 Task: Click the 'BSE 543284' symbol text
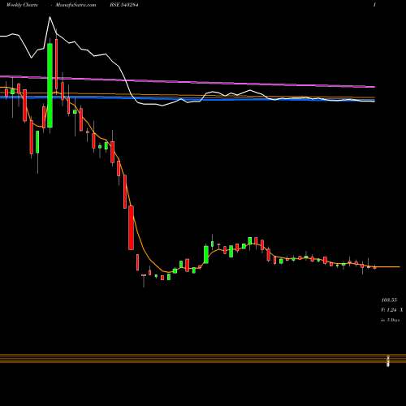pyautogui.click(x=124, y=5)
